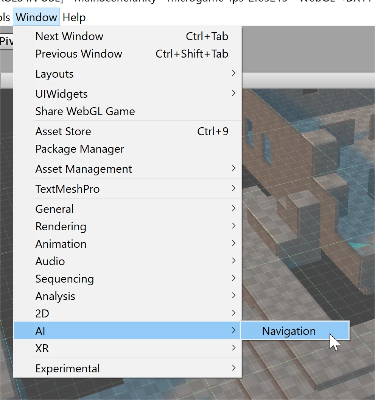The width and height of the screenshot is (375, 400).
Task: Expand the UIWidgets submenu arrow
Action: pyautogui.click(x=233, y=93)
